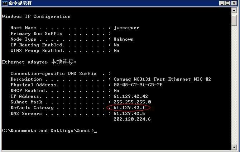Click the Ethernet adapter 本地连接 line
The width and height of the screenshot is (240, 152).
coord(39,62)
